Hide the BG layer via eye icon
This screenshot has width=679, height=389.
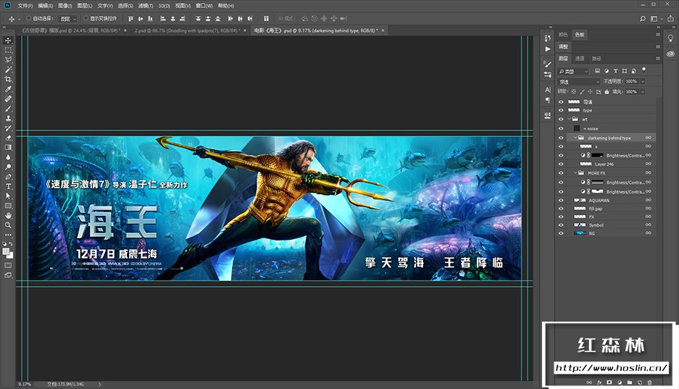click(561, 233)
